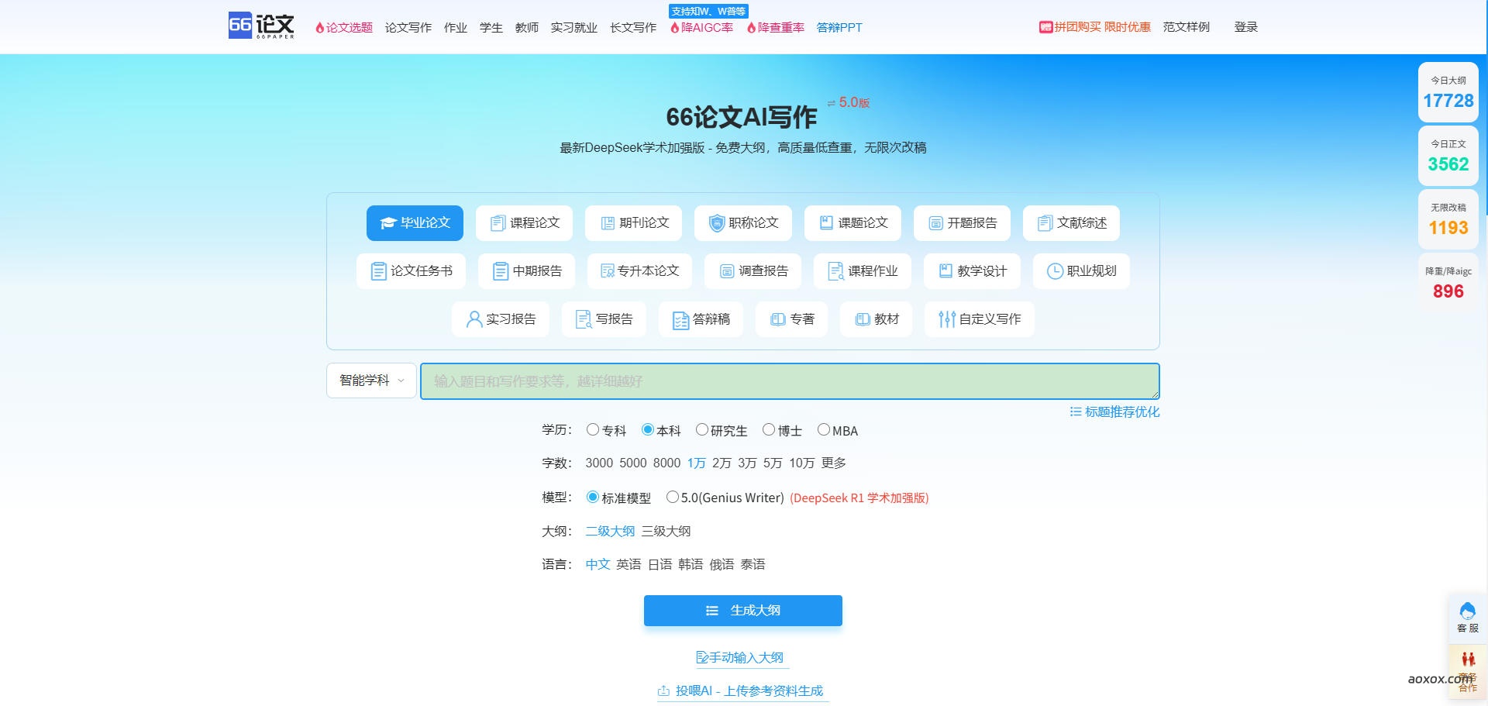Image resolution: width=1488 pixels, height=706 pixels.
Task: Select 中期报告 type
Action: pyautogui.click(x=526, y=271)
